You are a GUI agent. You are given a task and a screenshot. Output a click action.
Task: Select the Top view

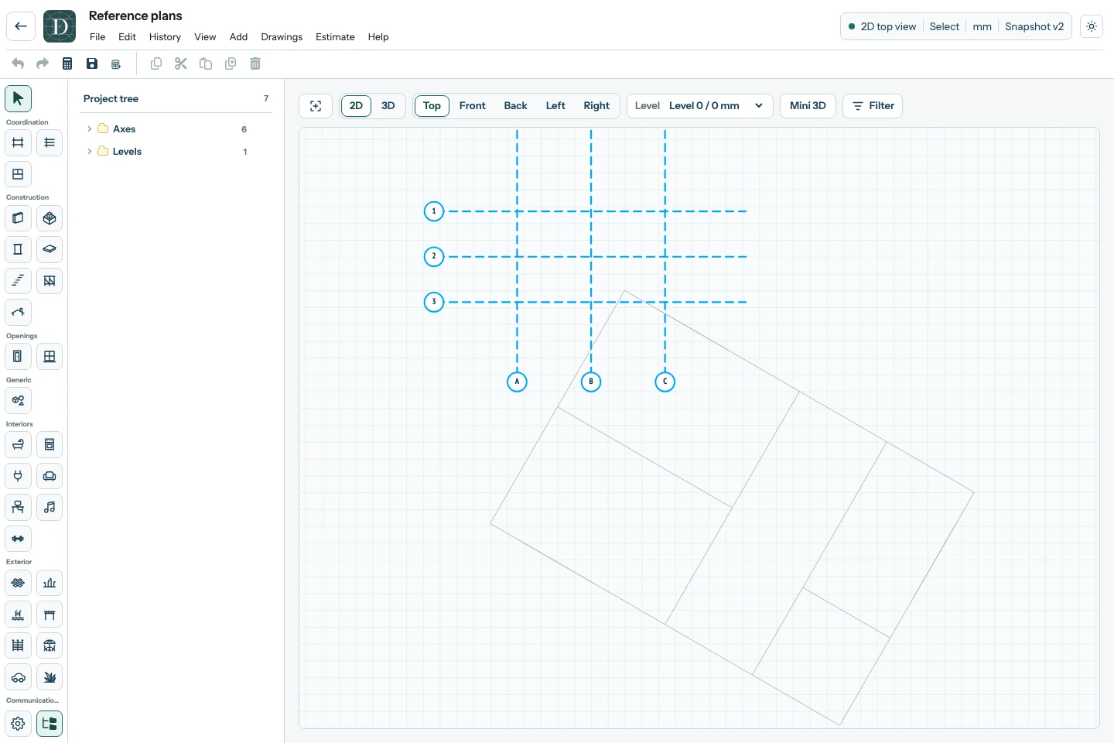pyautogui.click(x=432, y=106)
